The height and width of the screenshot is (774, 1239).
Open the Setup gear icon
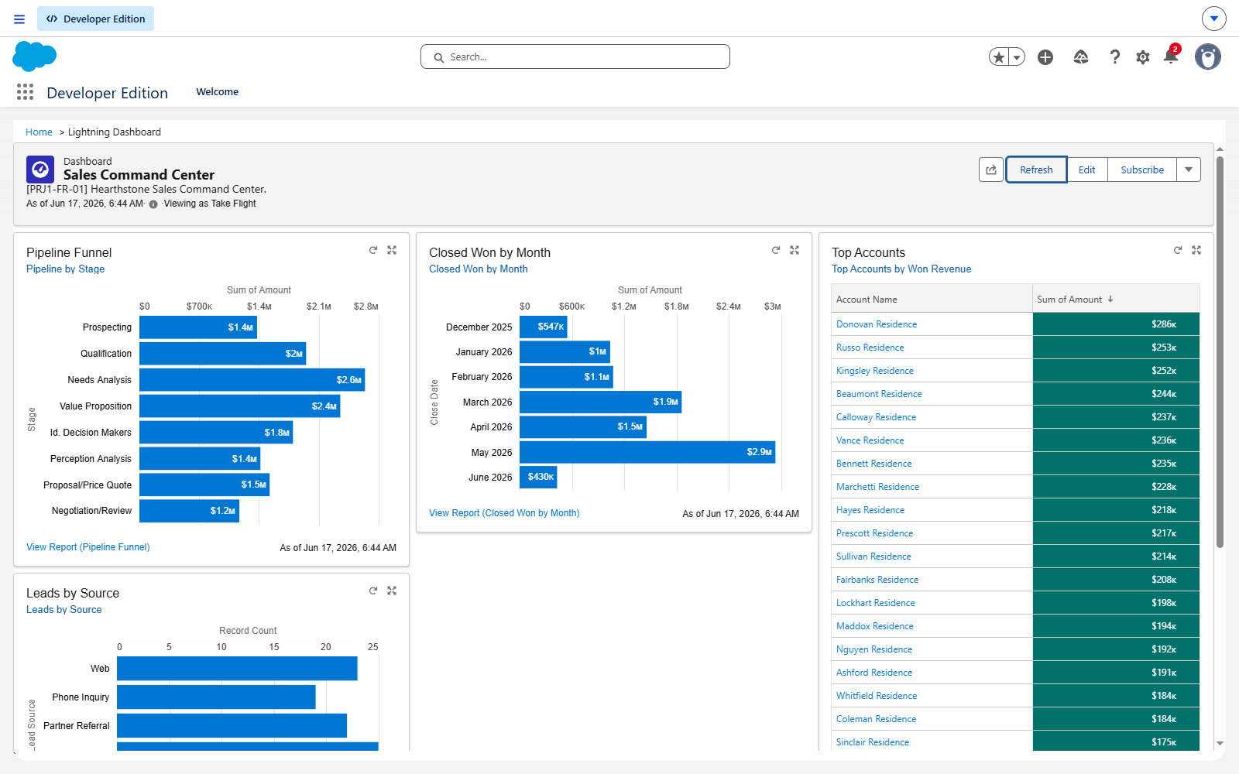pyautogui.click(x=1143, y=57)
